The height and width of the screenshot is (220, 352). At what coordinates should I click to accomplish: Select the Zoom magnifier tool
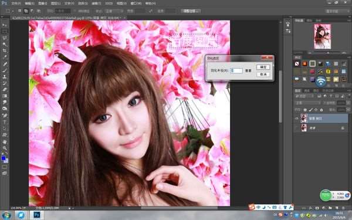[5, 148]
